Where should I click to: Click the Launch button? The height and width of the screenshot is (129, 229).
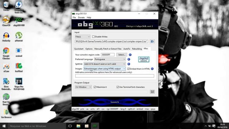[x=115, y=102]
